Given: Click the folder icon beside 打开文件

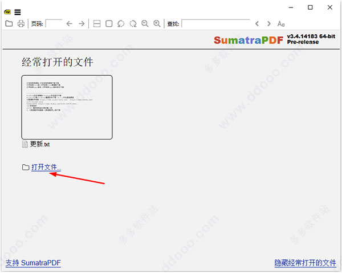Looking at the screenshot, I should [x=26, y=167].
